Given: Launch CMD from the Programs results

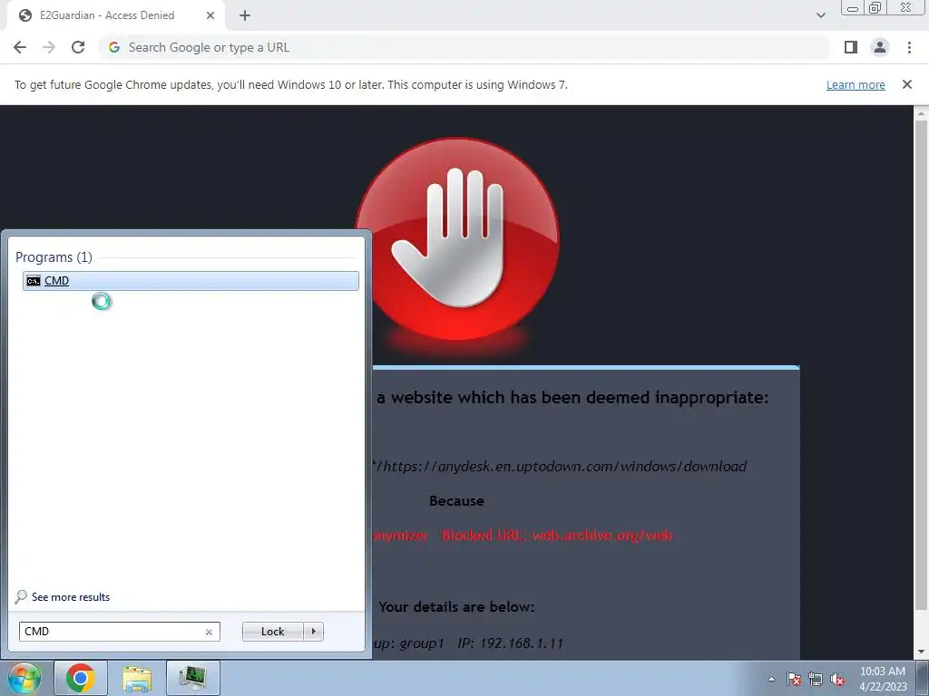Looking at the screenshot, I should pyautogui.click(x=191, y=281).
